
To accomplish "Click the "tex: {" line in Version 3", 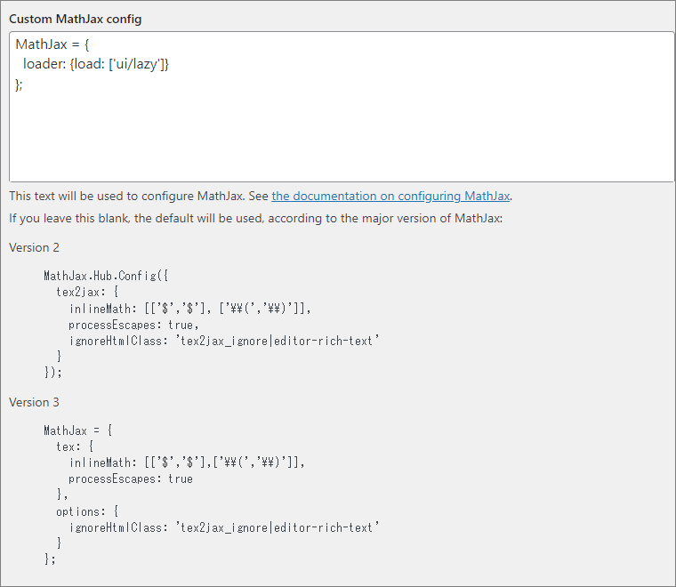I will pyautogui.click(x=75, y=446).
